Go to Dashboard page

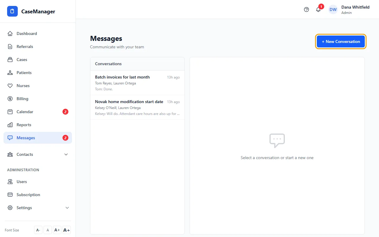[38, 33]
